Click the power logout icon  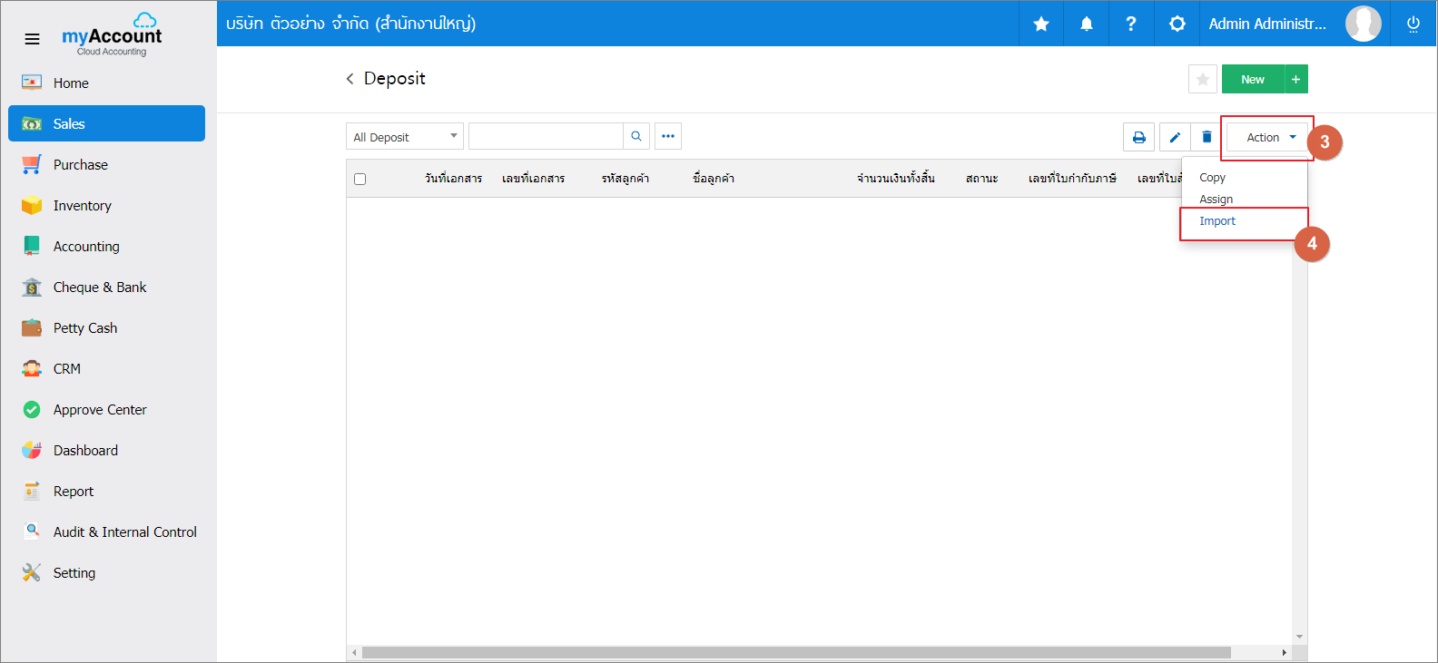tap(1413, 24)
